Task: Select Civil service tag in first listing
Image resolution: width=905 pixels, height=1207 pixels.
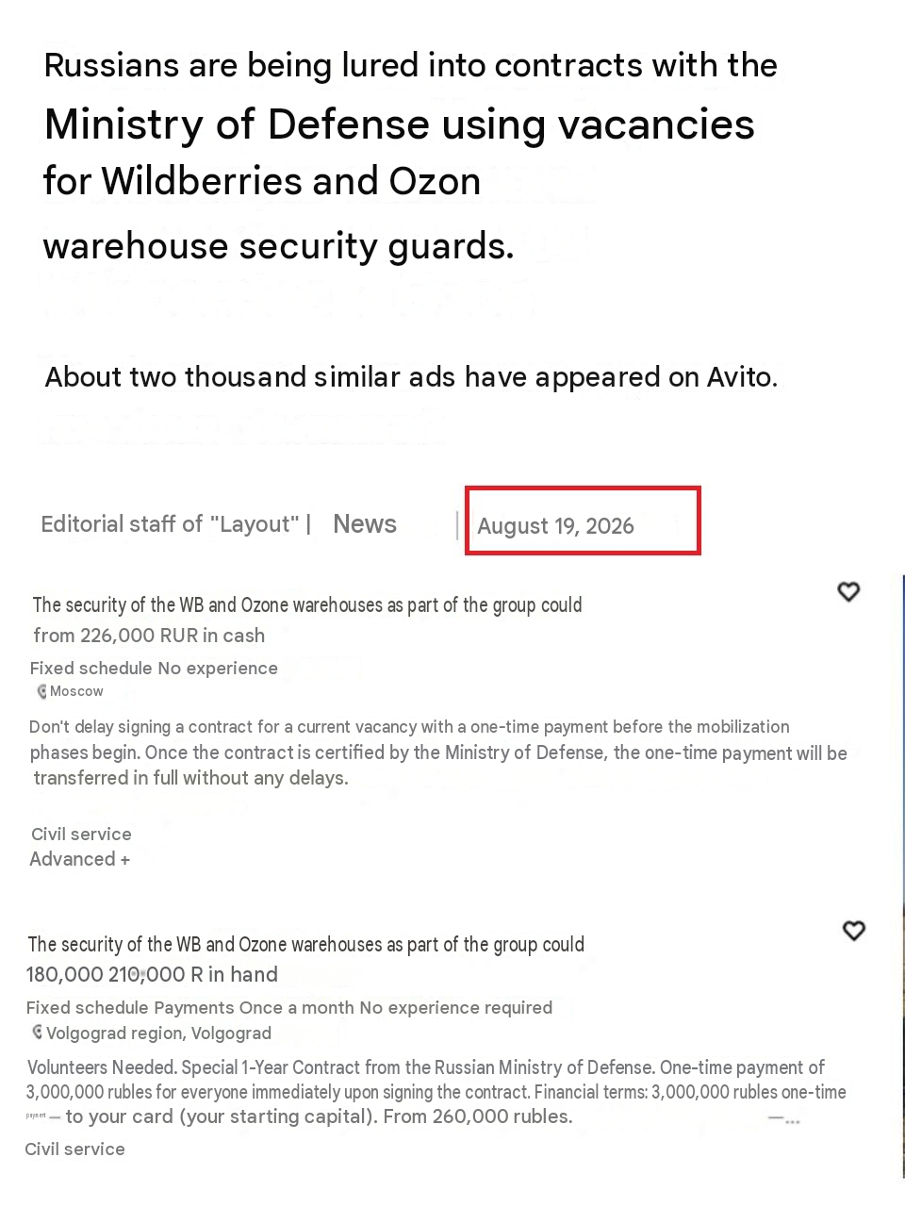Action: [x=81, y=834]
